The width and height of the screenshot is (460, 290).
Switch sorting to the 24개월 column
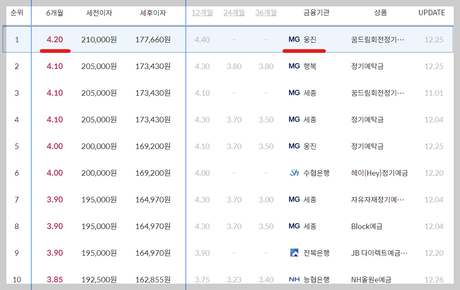click(x=234, y=13)
